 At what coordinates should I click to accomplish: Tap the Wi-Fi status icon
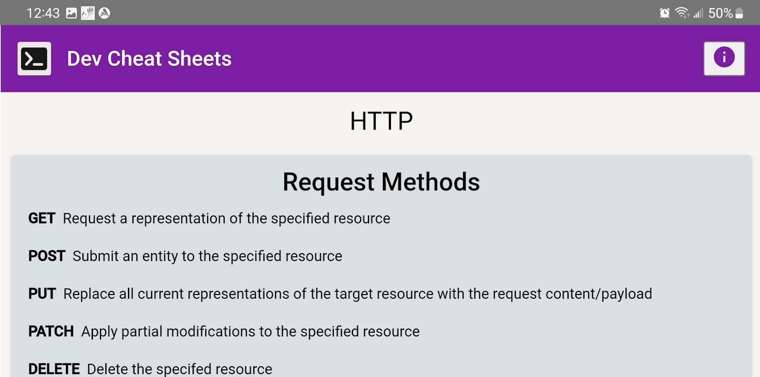point(682,13)
